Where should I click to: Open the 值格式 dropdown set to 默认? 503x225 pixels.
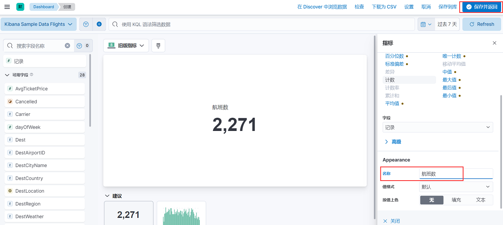click(456, 187)
